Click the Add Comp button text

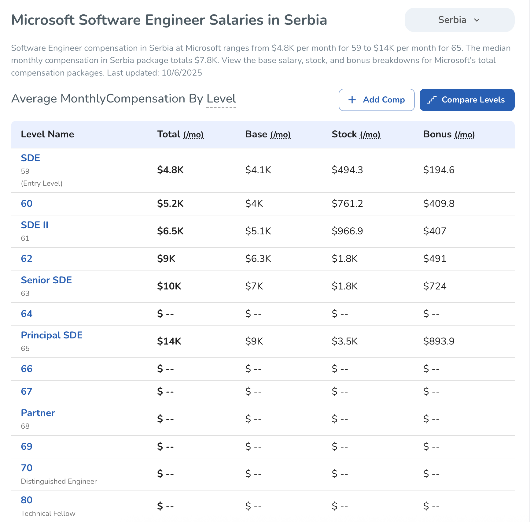click(x=384, y=100)
